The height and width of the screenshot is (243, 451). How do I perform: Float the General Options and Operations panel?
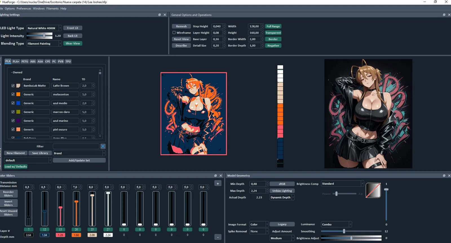pos(444,15)
